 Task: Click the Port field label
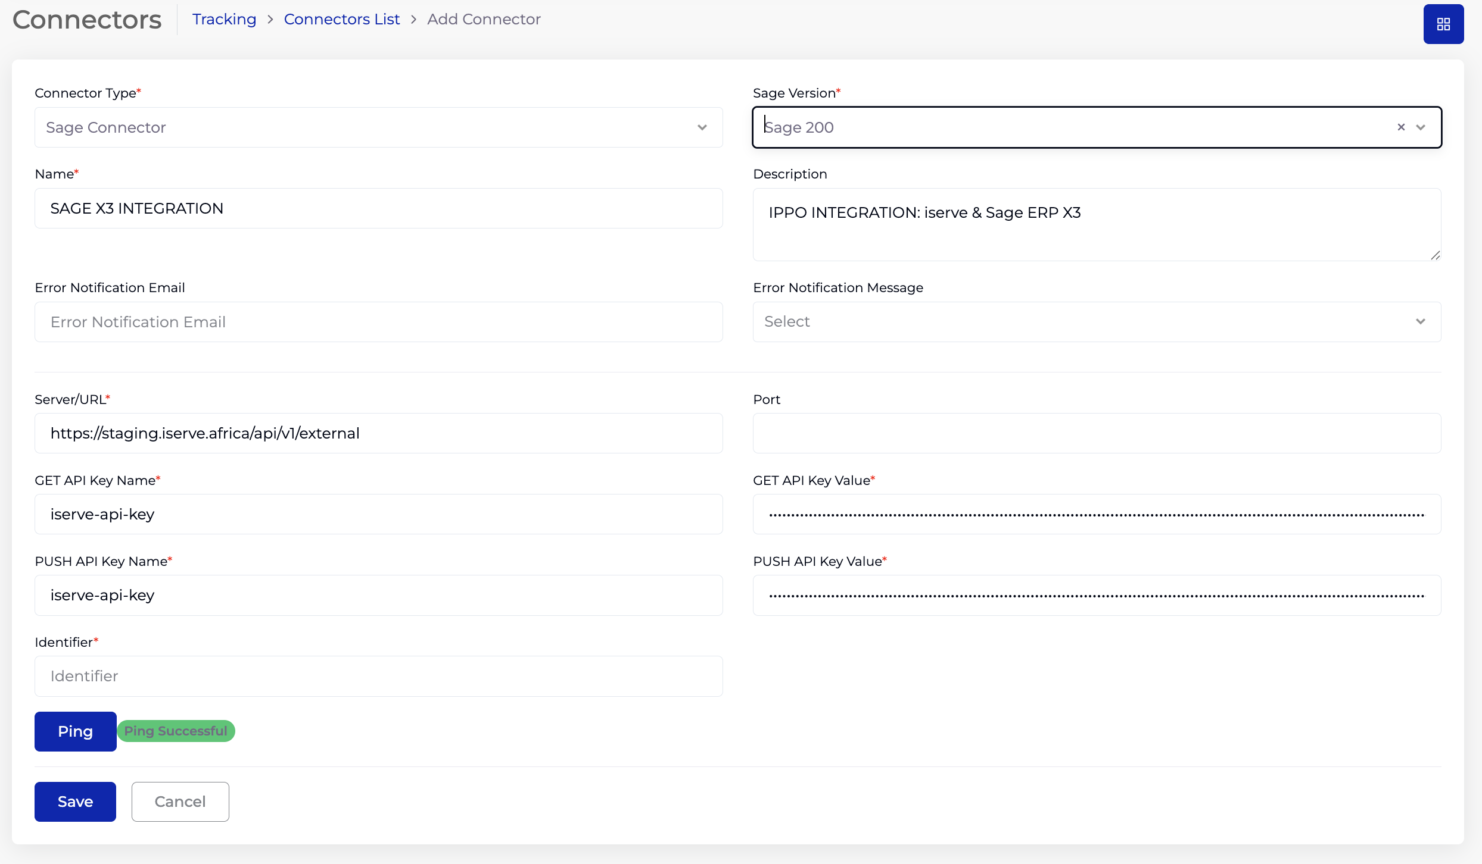pos(767,399)
